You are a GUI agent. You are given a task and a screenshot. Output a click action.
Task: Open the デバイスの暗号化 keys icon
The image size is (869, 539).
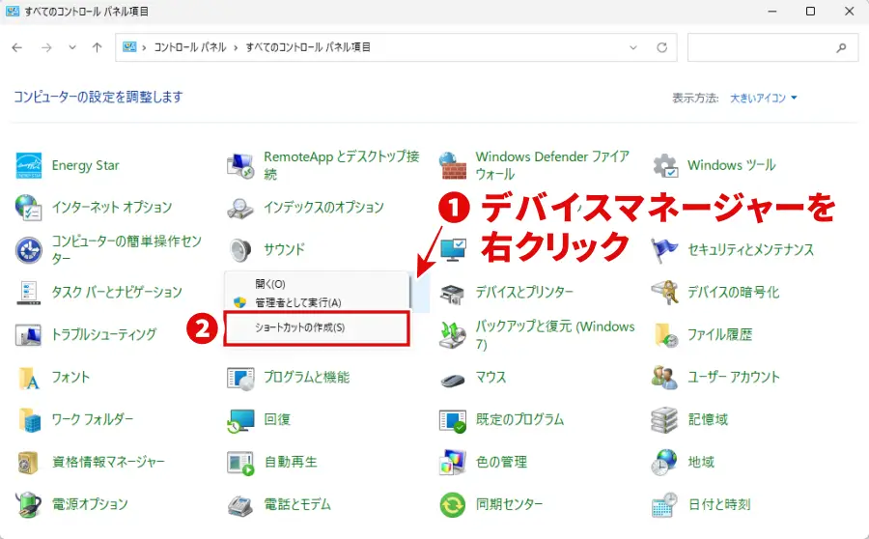[x=664, y=293]
